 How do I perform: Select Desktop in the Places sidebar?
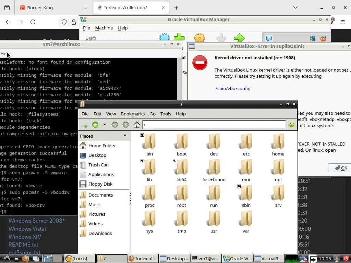click(x=97, y=155)
